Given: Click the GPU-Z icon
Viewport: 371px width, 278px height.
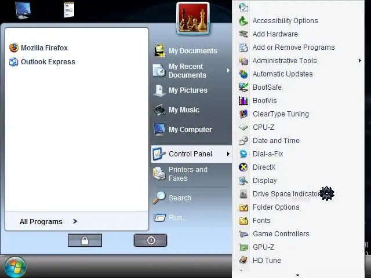Looking at the screenshot, I should [x=243, y=247].
